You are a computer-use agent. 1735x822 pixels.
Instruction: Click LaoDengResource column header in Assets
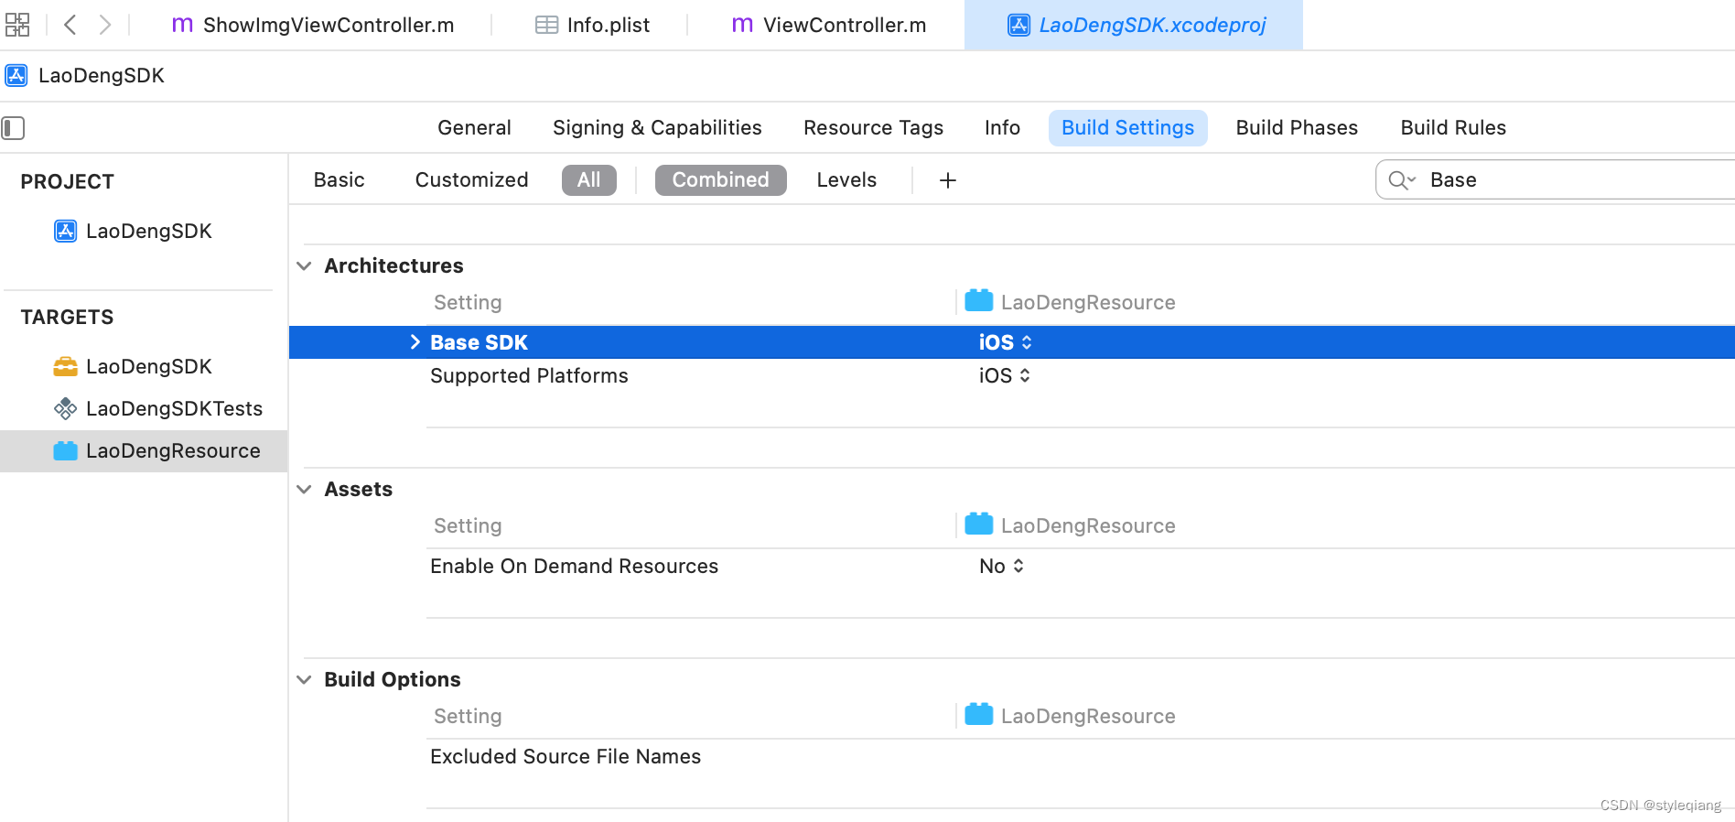1088,525
